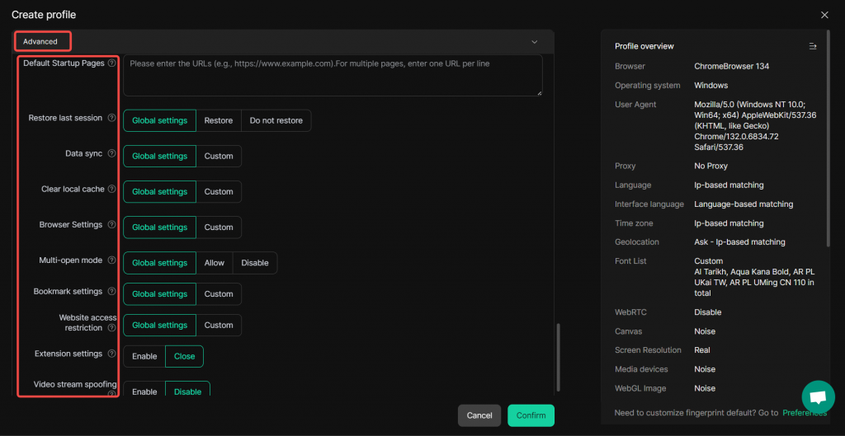Screen dimensions: 845x436
Task: Set Multi-open mode to Allow
Action: pyautogui.click(x=215, y=263)
